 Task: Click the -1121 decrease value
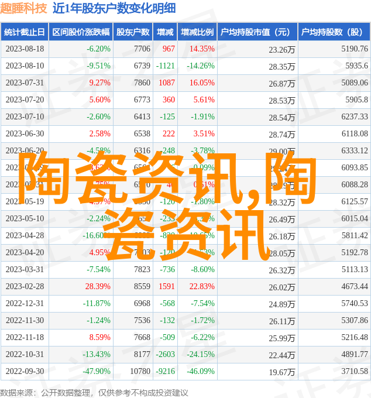(166, 66)
